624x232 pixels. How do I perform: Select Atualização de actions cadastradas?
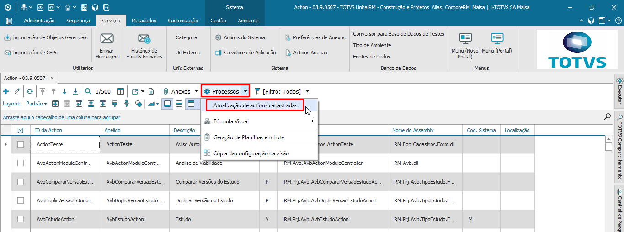coord(255,105)
